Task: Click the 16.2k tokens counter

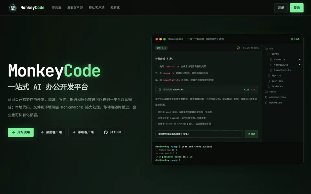Action: point(251,48)
